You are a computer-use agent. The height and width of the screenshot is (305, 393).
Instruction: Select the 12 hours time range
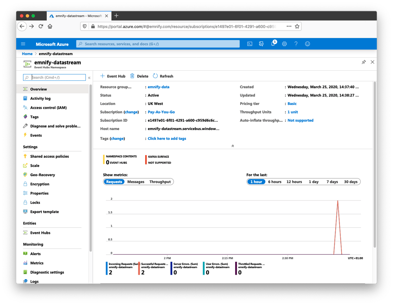pos(294,182)
